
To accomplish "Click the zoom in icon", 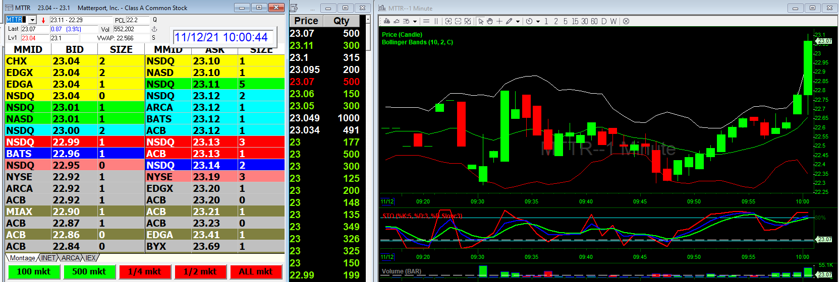I will (x=449, y=21).
